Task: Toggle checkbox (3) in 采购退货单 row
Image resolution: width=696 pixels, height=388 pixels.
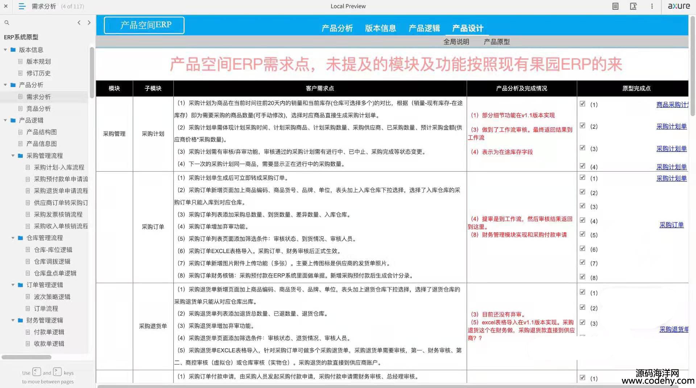Action: (582, 322)
